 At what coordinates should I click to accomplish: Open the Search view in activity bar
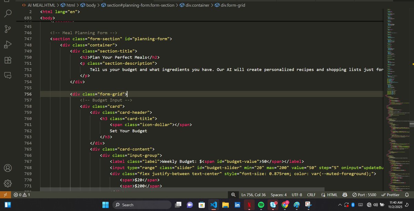[x=8, y=13]
